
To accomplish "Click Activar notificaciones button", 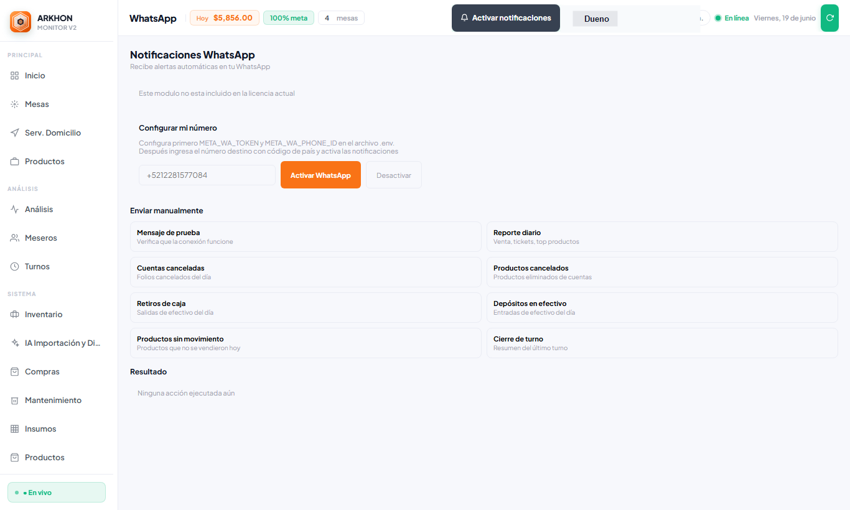I will click(506, 18).
